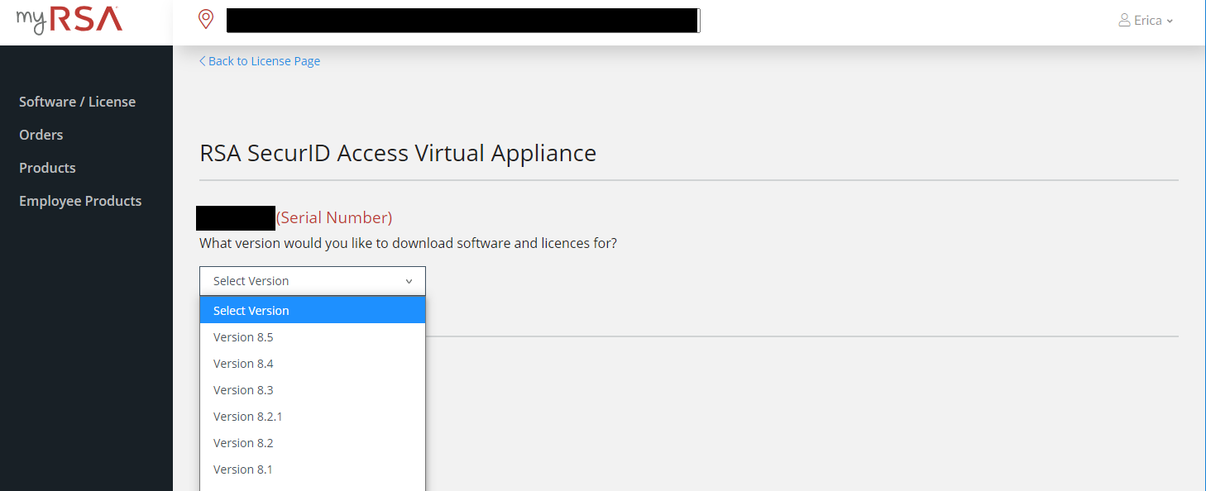The image size is (1206, 491).
Task: Select Version 8.5 from the list
Action: (243, 337)
